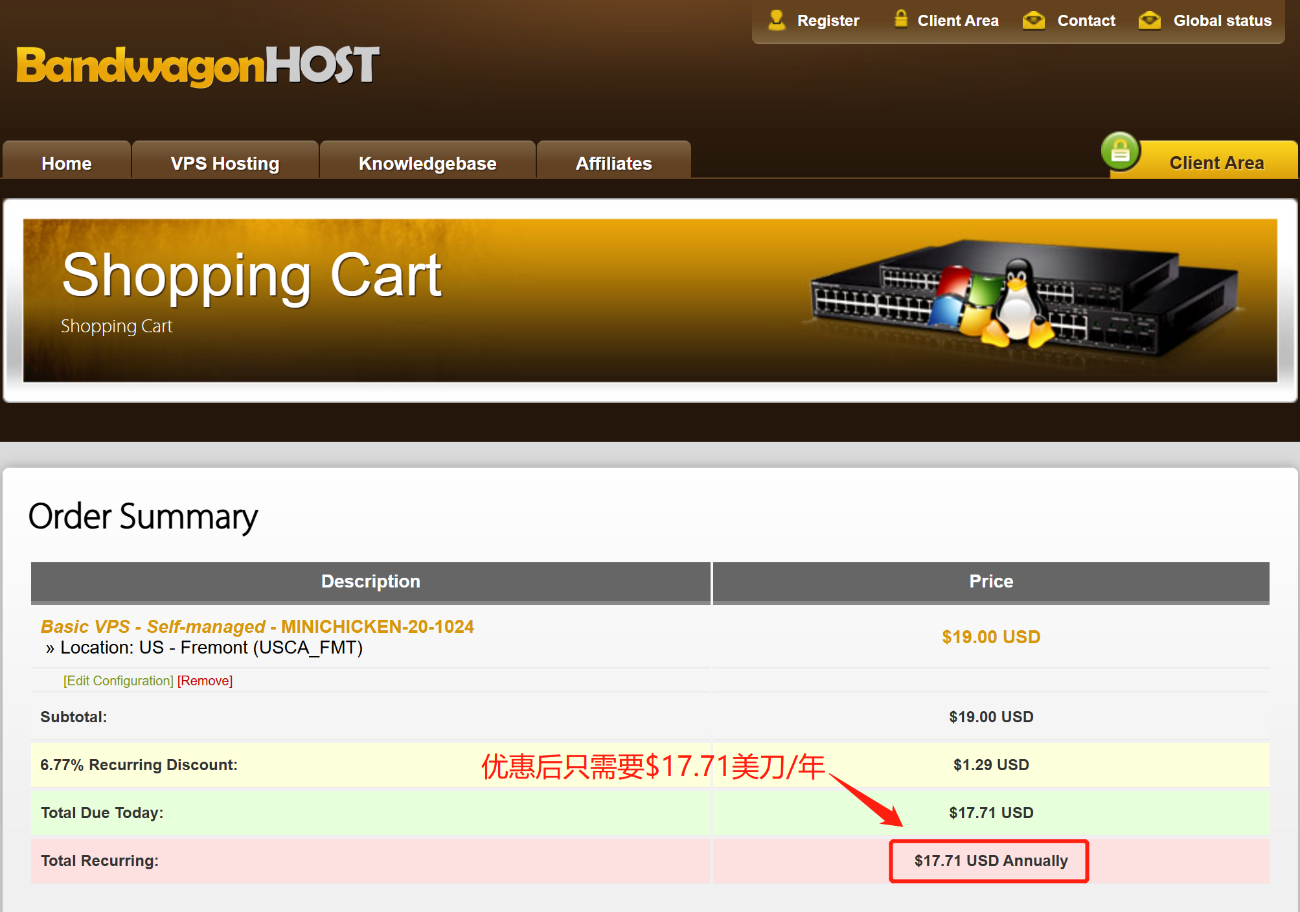The image size is (1300, 912).
Task: Click the envelope icon beside Global status
Action: 1149,20
